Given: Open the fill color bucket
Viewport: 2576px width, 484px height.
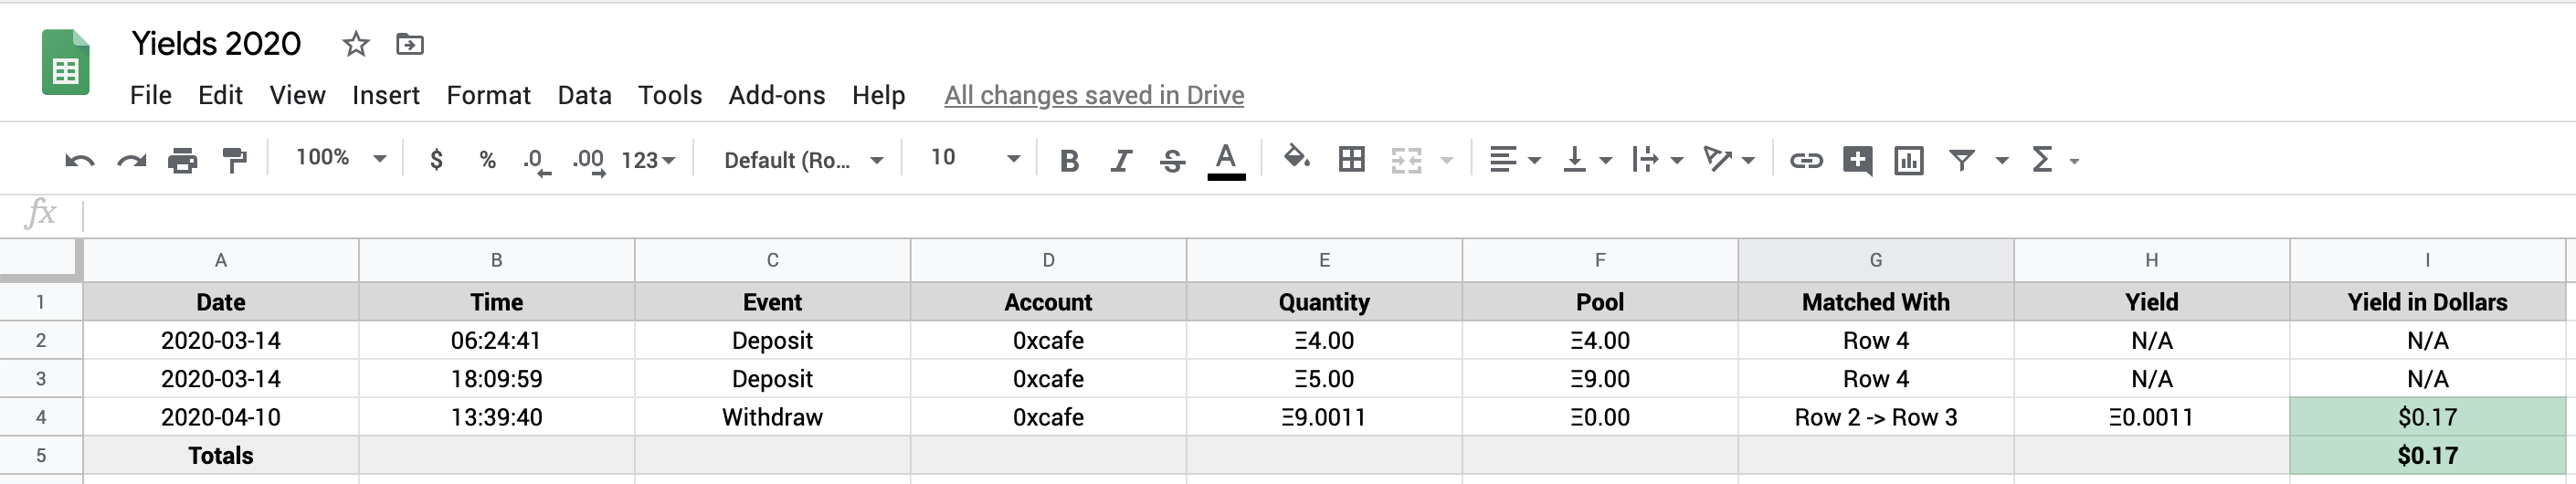Looking at the screenshot, I should [1296, 158].
